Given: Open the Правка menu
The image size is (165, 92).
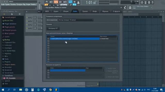Looking at the screenshot, I should [7, 4].
